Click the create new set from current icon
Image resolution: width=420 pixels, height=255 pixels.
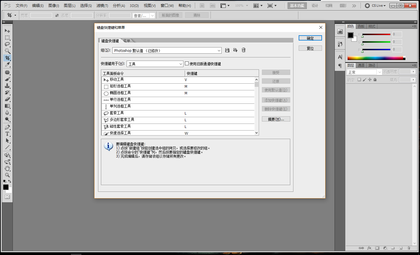(235, 50)
